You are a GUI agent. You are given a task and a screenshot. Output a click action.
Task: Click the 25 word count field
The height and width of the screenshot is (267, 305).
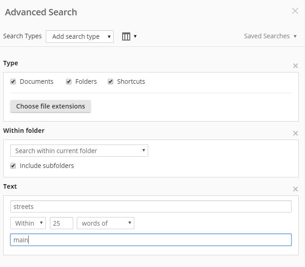pyautogui.click(x=62, y=223)
